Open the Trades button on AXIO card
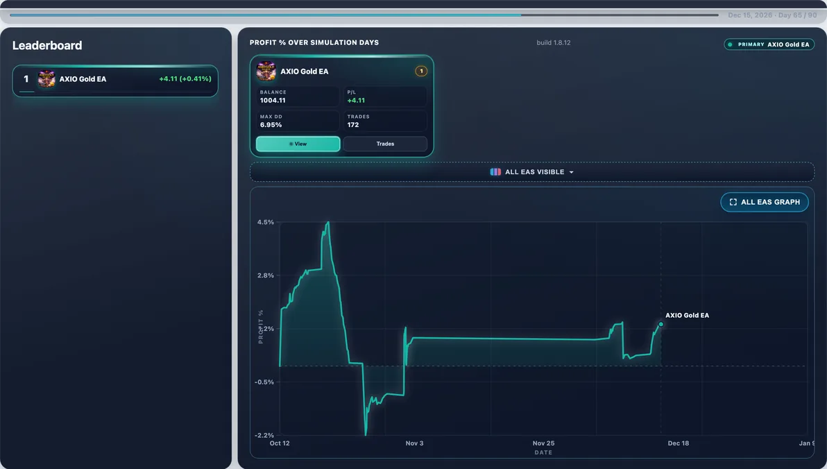 click(x=385, y=144)
